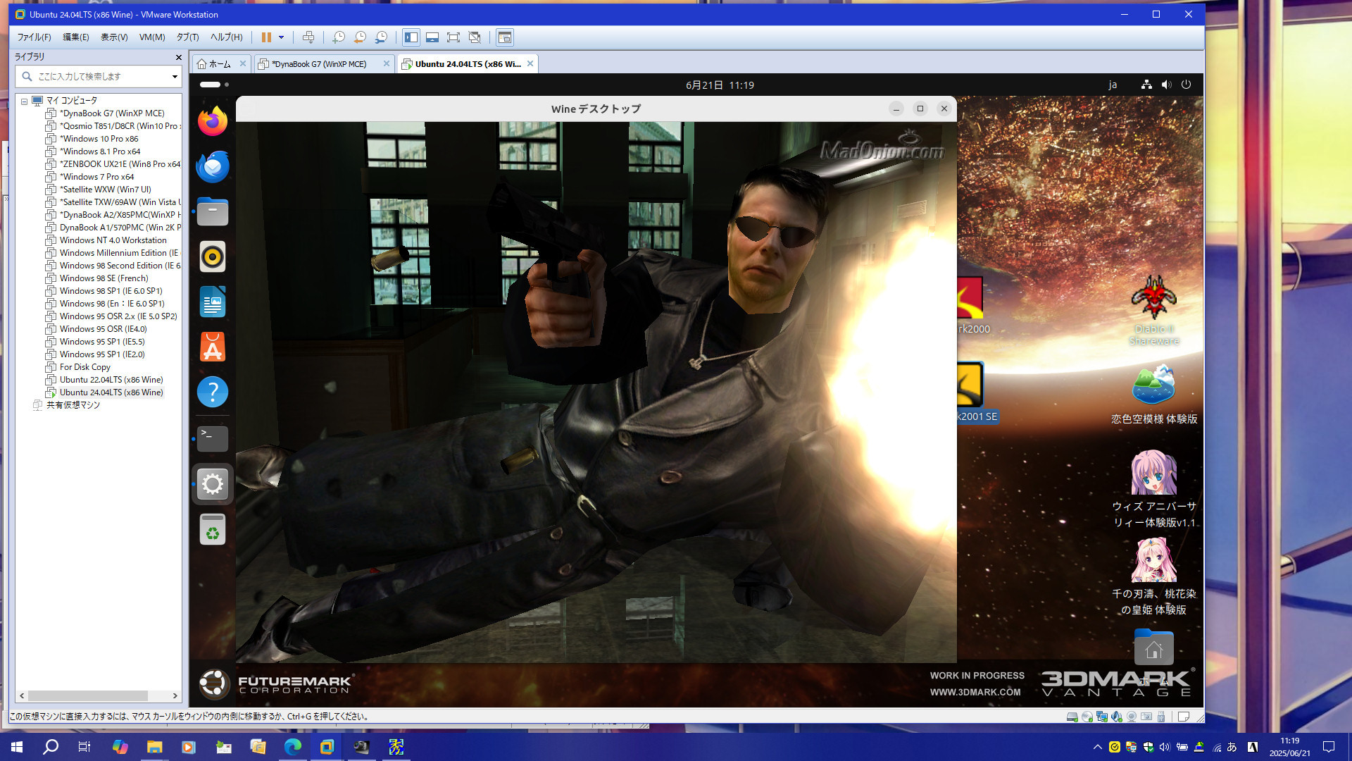Revert the VM to its previous snapshot
1352x761 pixels.
click(x=360, y=37)
